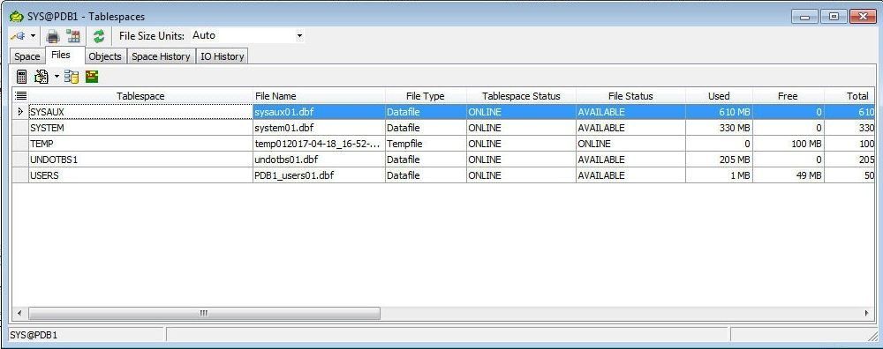This screenshot has width=883, height=349.
Task: Open the dropdown arrow beside the connection icon
Action: click(x=33, y=36)
